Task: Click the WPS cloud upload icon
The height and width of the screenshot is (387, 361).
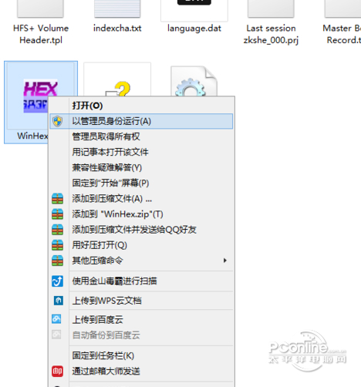Action: click(59, 301)
